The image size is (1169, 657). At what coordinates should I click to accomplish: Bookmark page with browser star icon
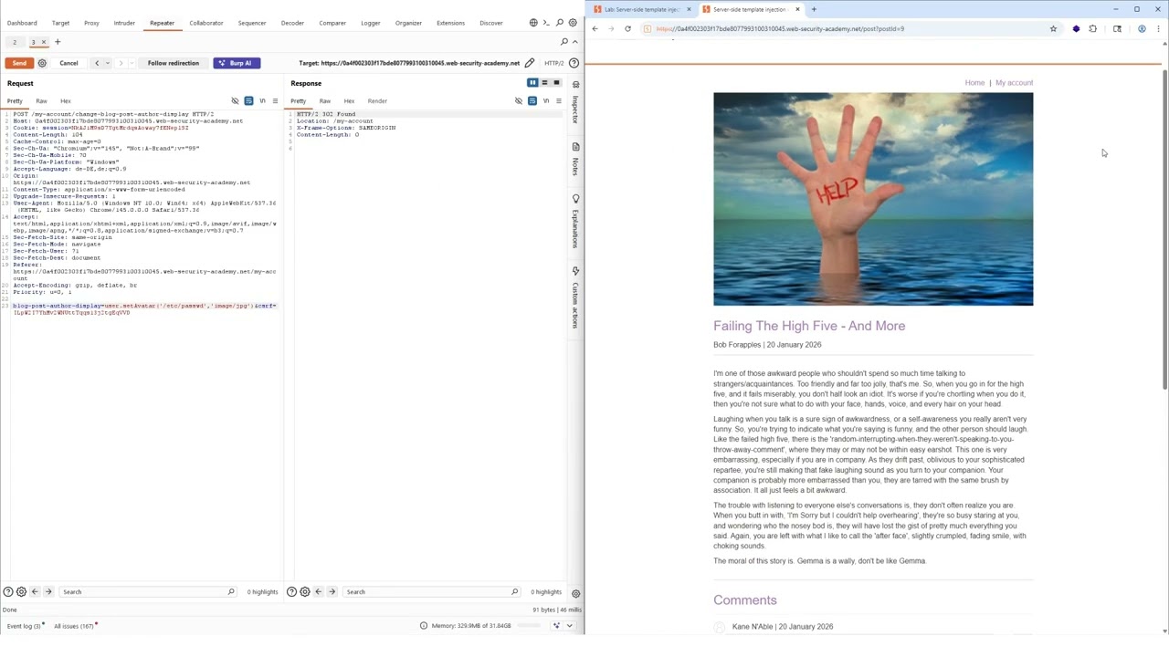coord(1053,29)
